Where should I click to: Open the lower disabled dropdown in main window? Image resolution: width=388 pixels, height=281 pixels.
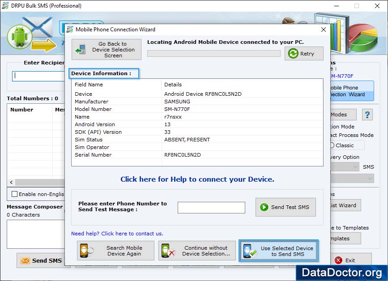click(352, 178)
